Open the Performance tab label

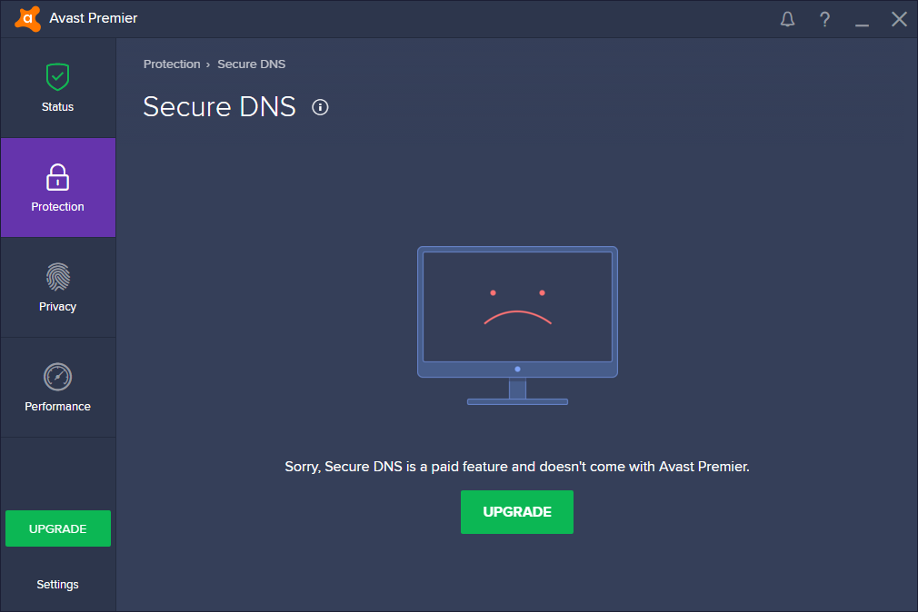pos(57,407)
